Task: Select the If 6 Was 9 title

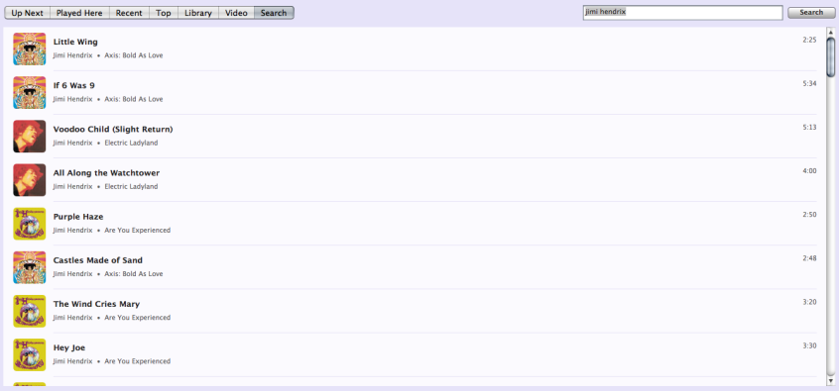Action: coord(73,85)
